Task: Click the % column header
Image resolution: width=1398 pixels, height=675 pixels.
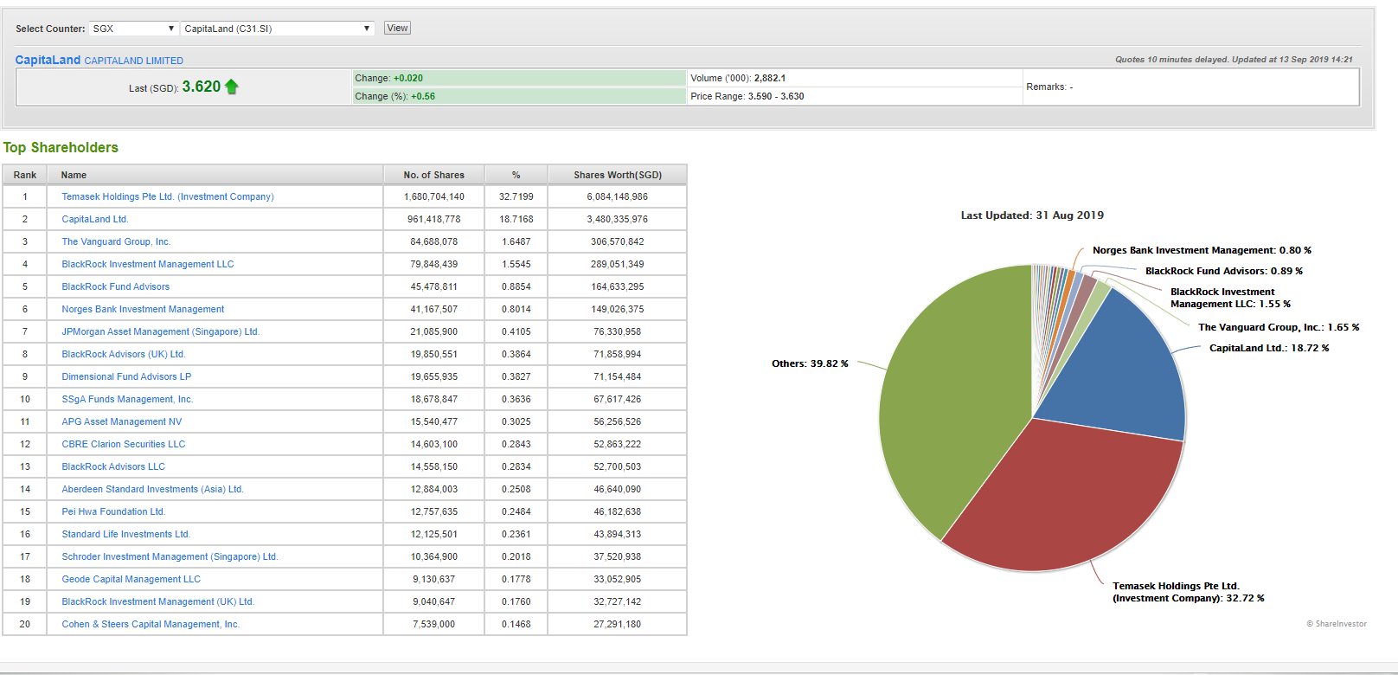Action: coord(516,175)
